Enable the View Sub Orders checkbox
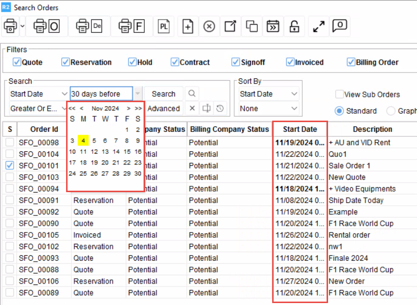This screenshot has width=417, height=305. (339, 94)
